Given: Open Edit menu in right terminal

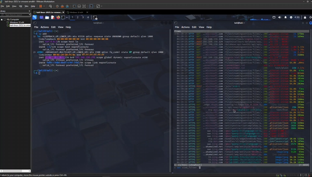Looking at the screenshot, I should 194,27.
